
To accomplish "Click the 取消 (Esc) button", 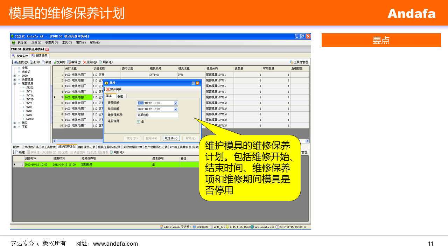I will click(171, 138).
